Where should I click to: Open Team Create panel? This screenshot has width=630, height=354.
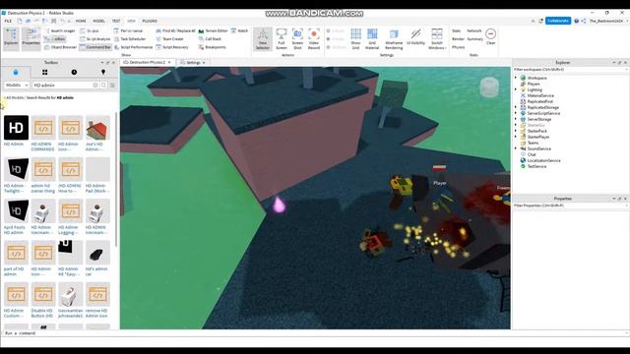coord(169,39)
